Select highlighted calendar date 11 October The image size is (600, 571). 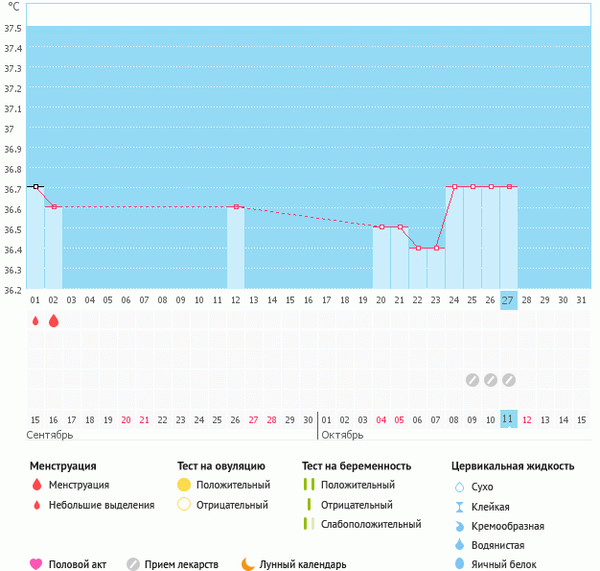[508, 419]
